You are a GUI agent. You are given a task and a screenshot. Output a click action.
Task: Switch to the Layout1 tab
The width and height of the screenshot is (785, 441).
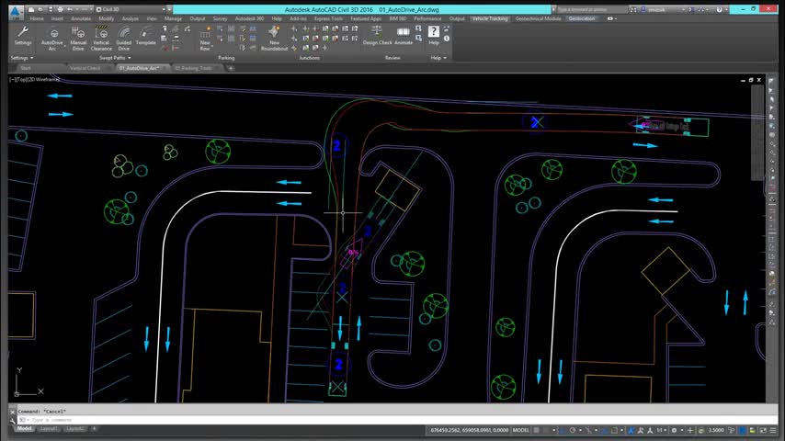[49, 429]
